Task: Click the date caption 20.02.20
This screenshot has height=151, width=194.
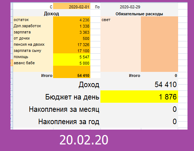Action: pyautogui.click(x=84, y=140)
